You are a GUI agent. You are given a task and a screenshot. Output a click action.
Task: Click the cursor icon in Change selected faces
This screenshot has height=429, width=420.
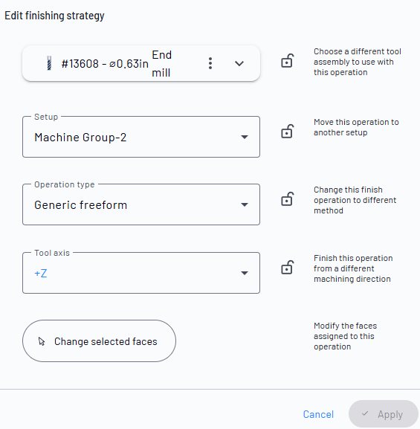point(42,341)
